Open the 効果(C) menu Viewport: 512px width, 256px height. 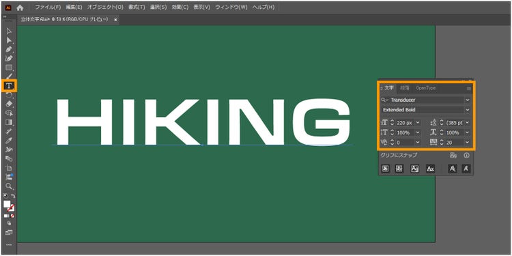pyautogui.click(x=180, y=8)
